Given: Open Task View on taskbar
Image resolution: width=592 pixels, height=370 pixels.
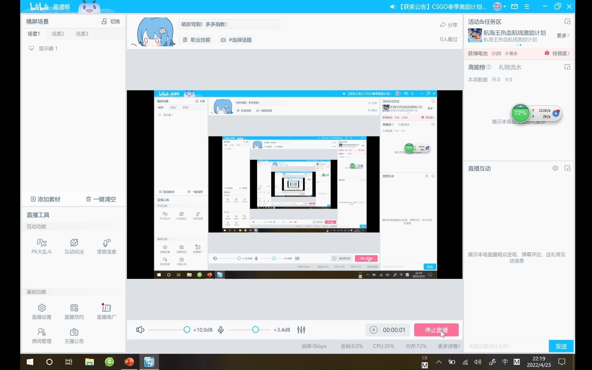Looking at the screenshot, I should pyautogui.click(x=69, y=362).
